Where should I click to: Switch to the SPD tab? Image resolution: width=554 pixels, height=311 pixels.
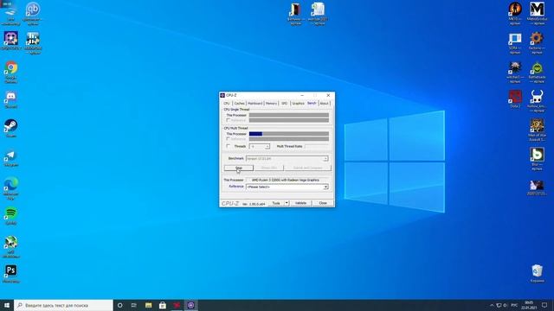(x=285, y=104)
